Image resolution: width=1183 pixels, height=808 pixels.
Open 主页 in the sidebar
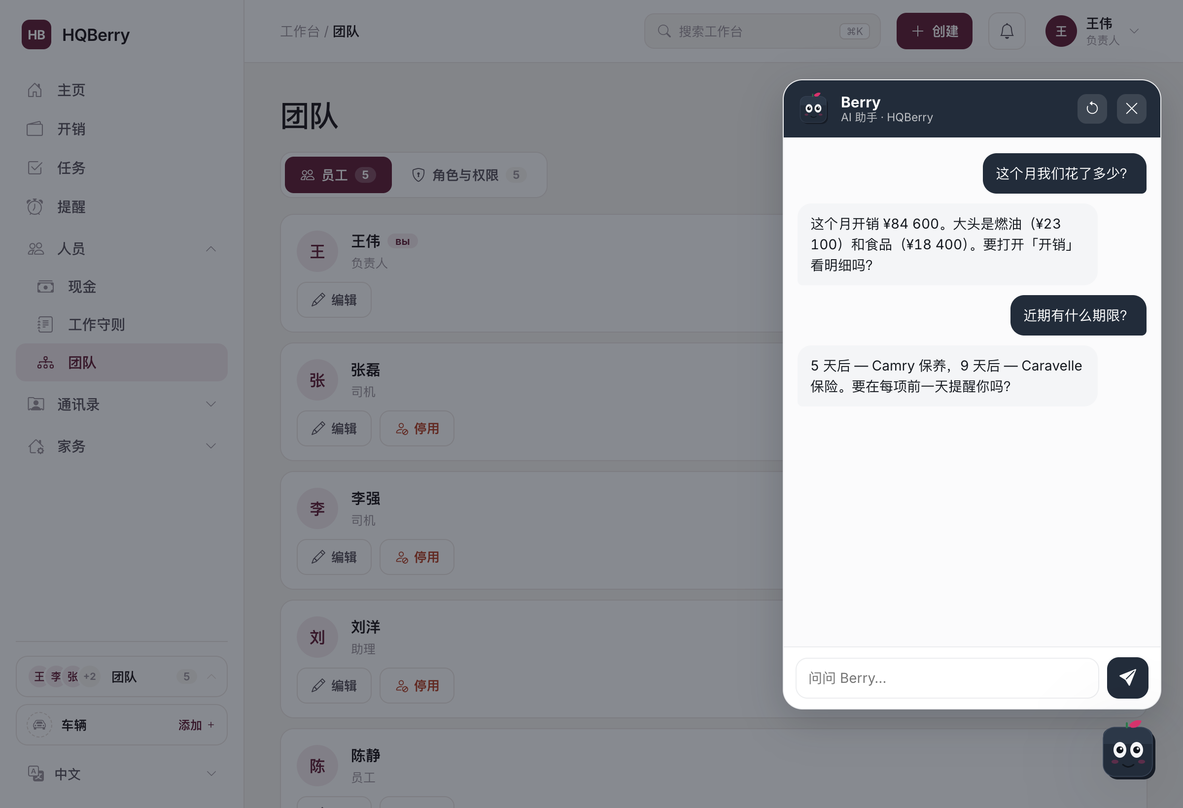(121, 90)
